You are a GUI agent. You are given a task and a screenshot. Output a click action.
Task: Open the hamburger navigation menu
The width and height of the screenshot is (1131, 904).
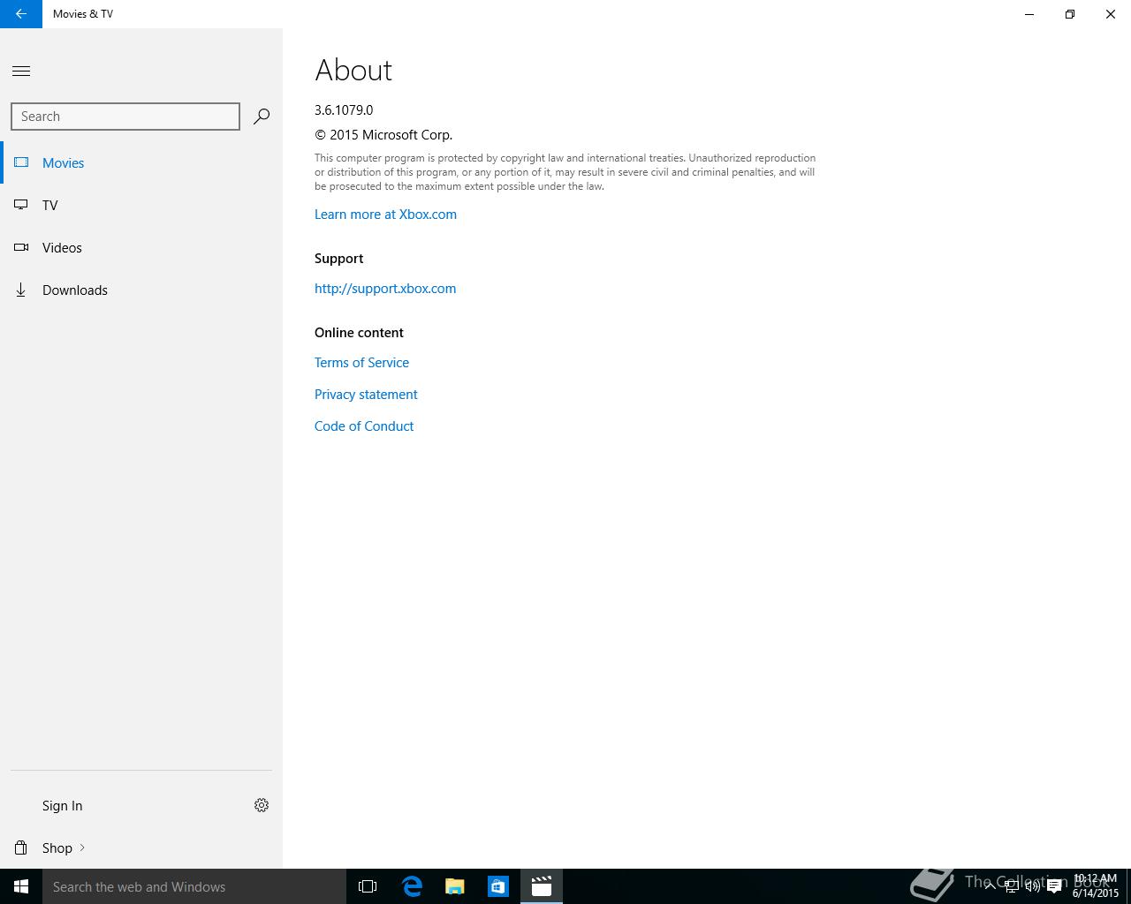pos(21,71)
